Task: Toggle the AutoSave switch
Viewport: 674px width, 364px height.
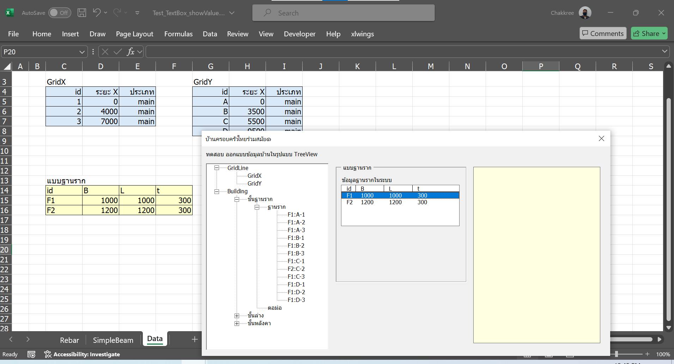Action: coord(60,13)
